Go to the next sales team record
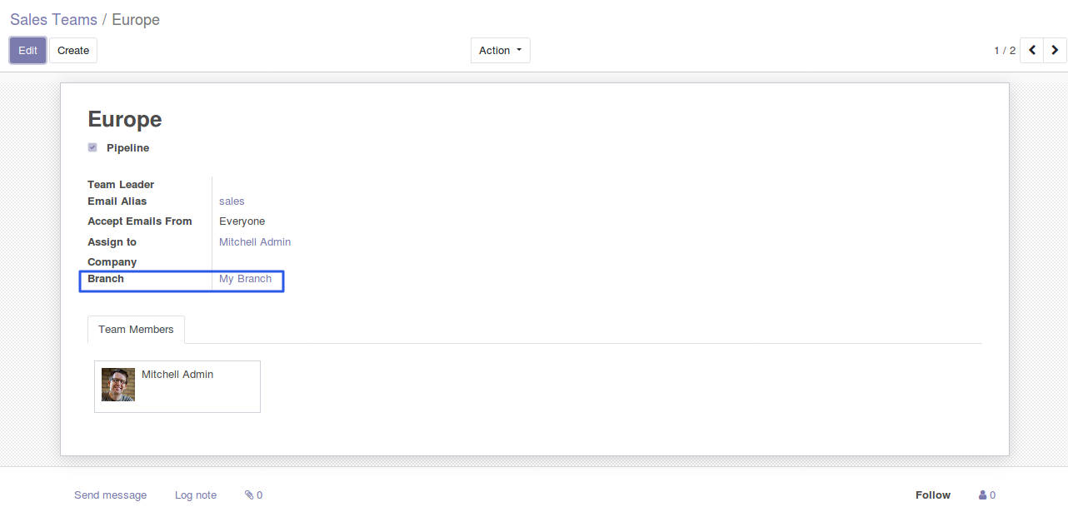 [1055, 51]
